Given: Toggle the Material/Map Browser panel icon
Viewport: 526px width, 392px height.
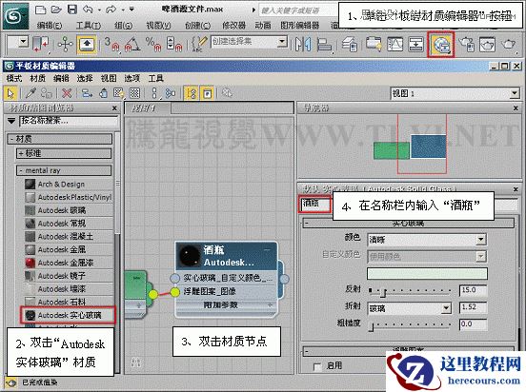Looking at the screenshot, I should coord(192,93).
